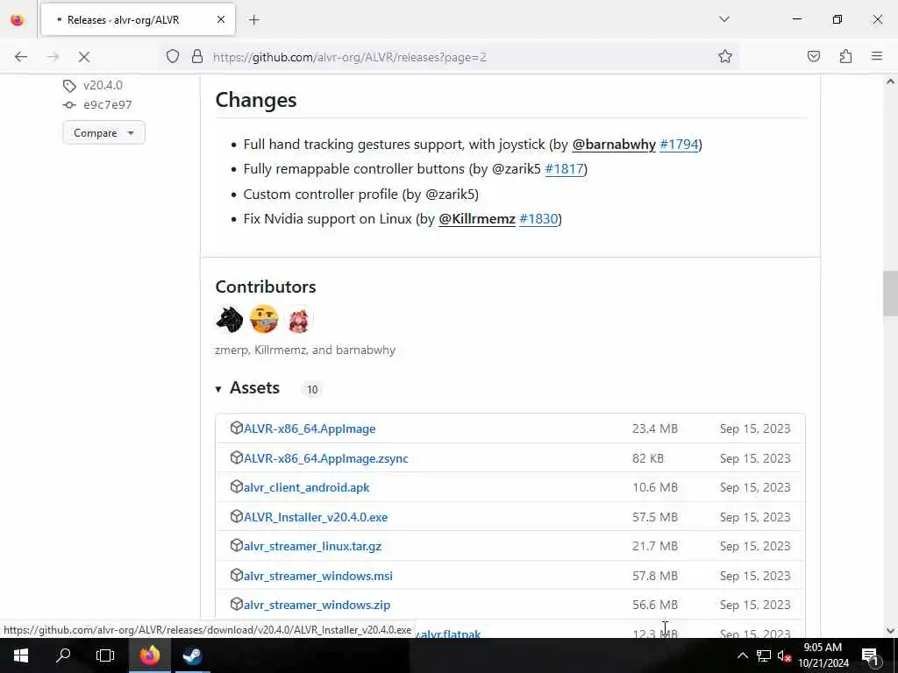Download alvr_streamer_linux.tar.gz

click(x=313, y=547)
